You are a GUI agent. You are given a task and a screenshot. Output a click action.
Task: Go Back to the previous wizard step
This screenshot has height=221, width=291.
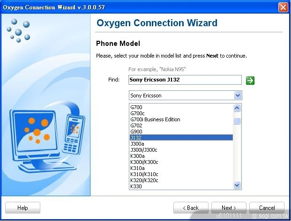(x=191, y=207)
